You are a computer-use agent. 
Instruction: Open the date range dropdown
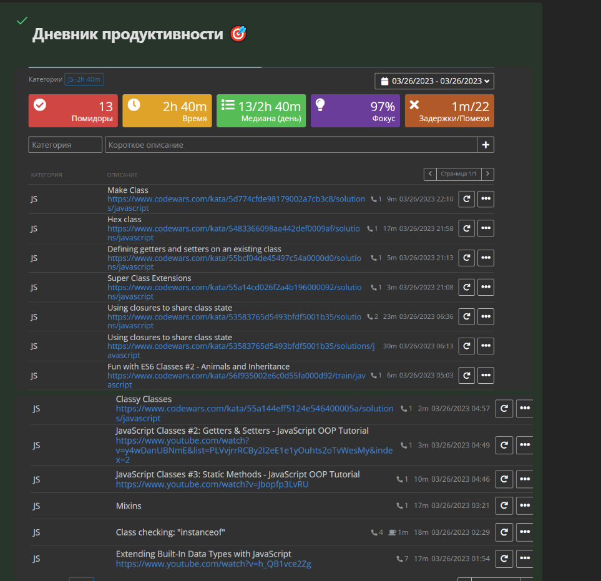click(x=434, y=81)
